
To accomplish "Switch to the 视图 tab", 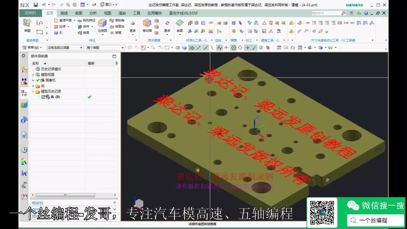I will tap(107, 13).
